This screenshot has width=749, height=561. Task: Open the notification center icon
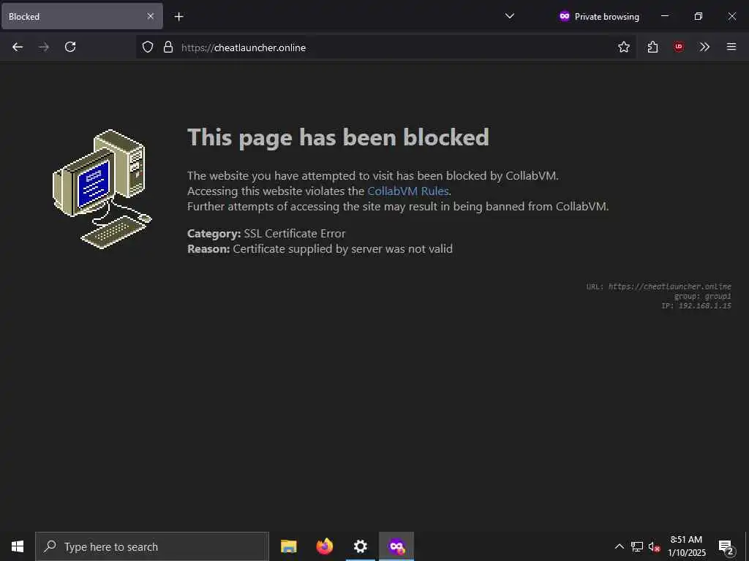tap(726, 546)
